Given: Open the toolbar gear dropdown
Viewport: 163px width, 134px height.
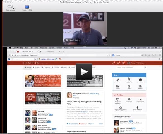Looking at the screenshot, I should [160, 59].
